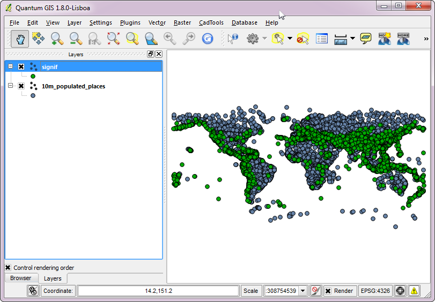This screenshot has width=435, height=302.
Task: Open the feature action dropdown arrow
Action: click(264, 38)
